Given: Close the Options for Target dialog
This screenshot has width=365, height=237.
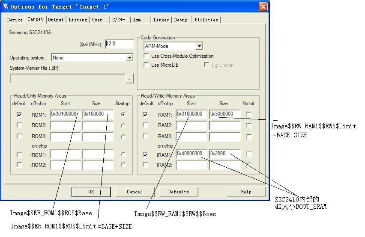Looking at the screenshot, I should coord(263,7).
